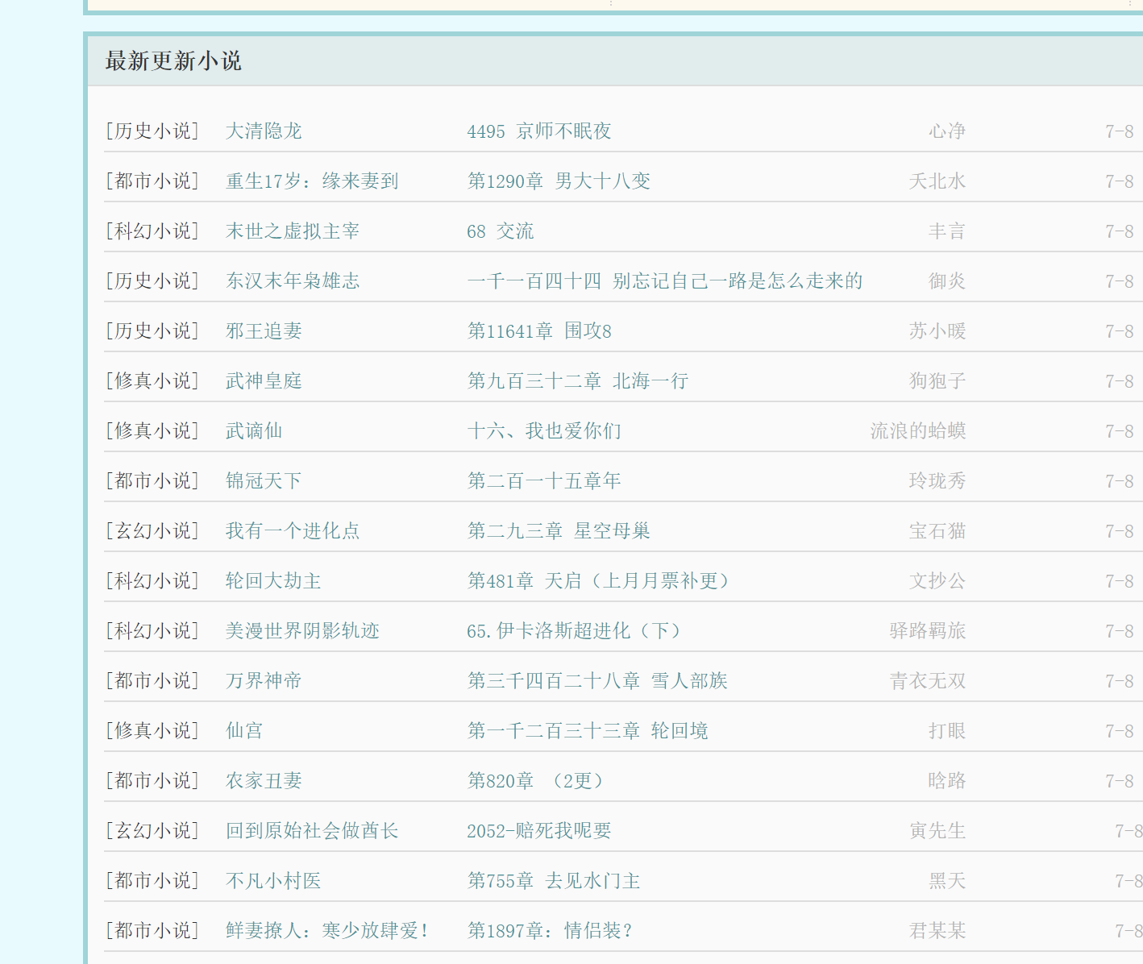Click the author name 心净

[x=947, y=131]
